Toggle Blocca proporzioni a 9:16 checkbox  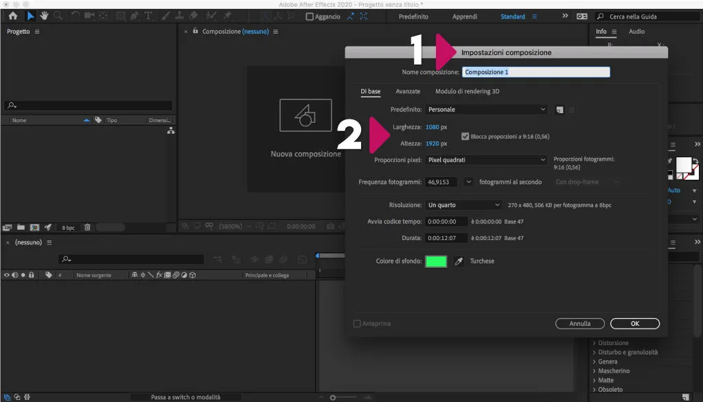point(465,137)
